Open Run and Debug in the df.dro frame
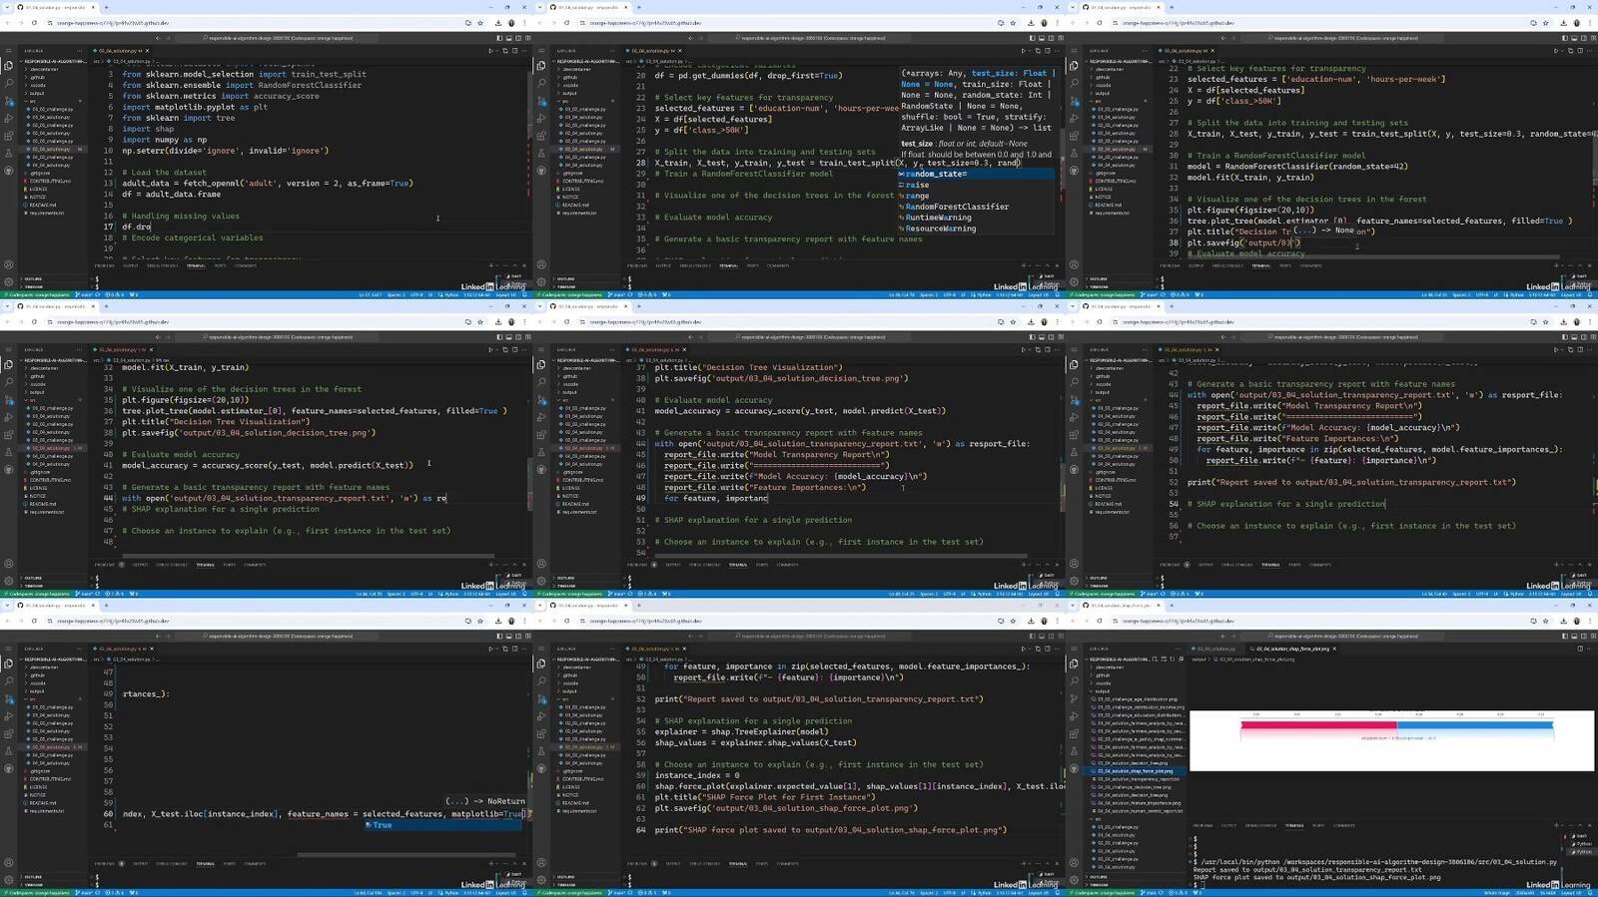Image resolution: width=1598 pixels, height=897 pixels. (x=9, y=118)
